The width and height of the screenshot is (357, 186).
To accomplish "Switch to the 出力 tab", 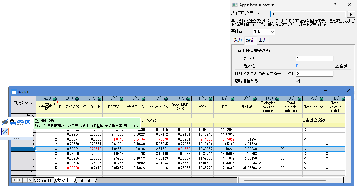I will coord(262,40).
